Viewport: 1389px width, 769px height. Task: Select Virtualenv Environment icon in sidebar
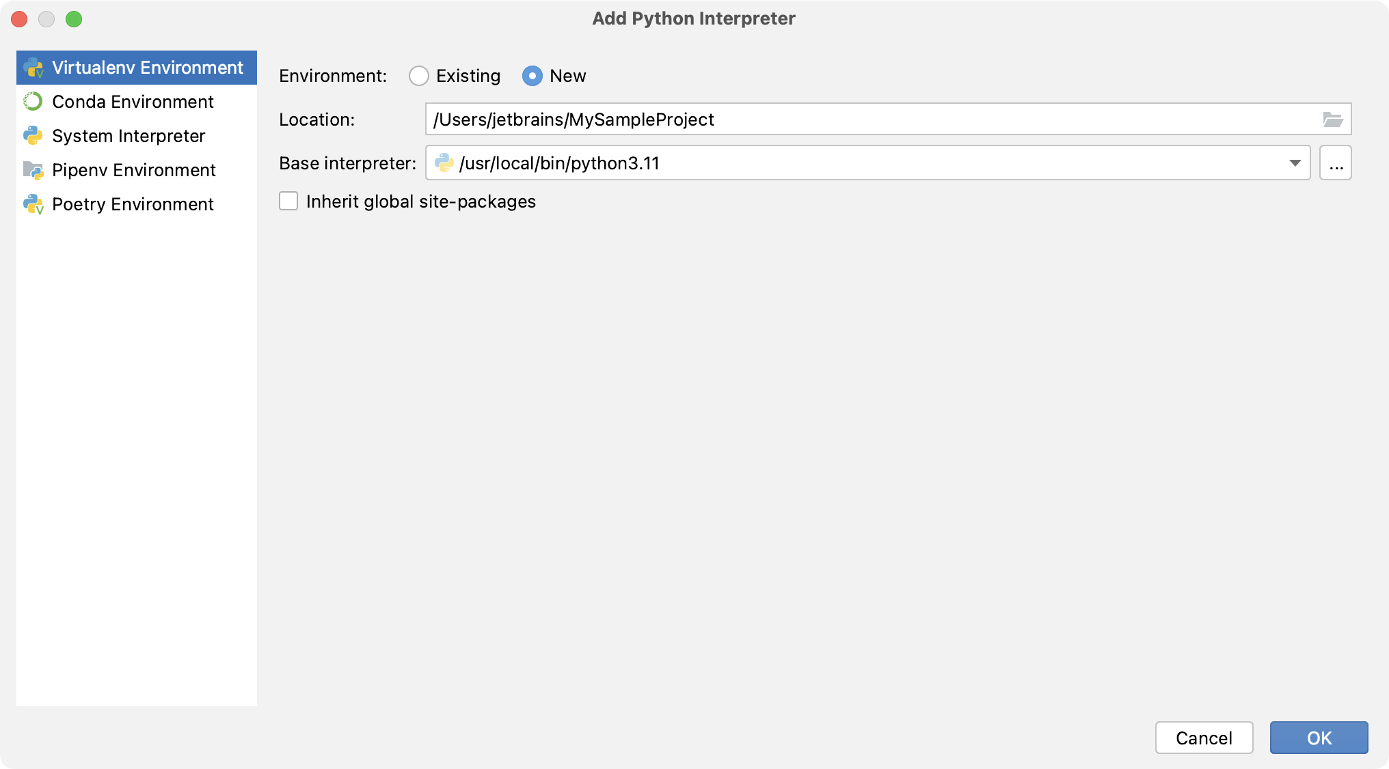pos(35,67)
